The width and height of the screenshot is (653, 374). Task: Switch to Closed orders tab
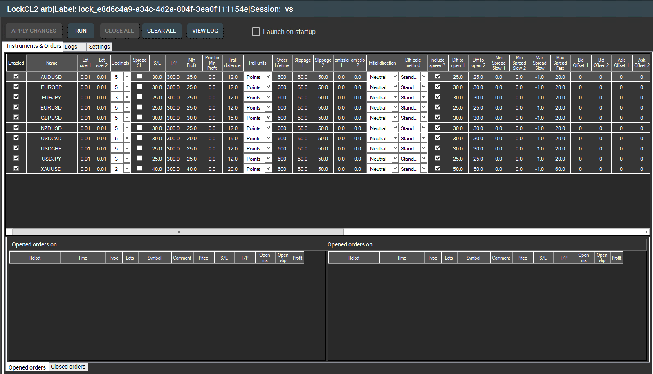pyautogui.click(x=68, y=367)
